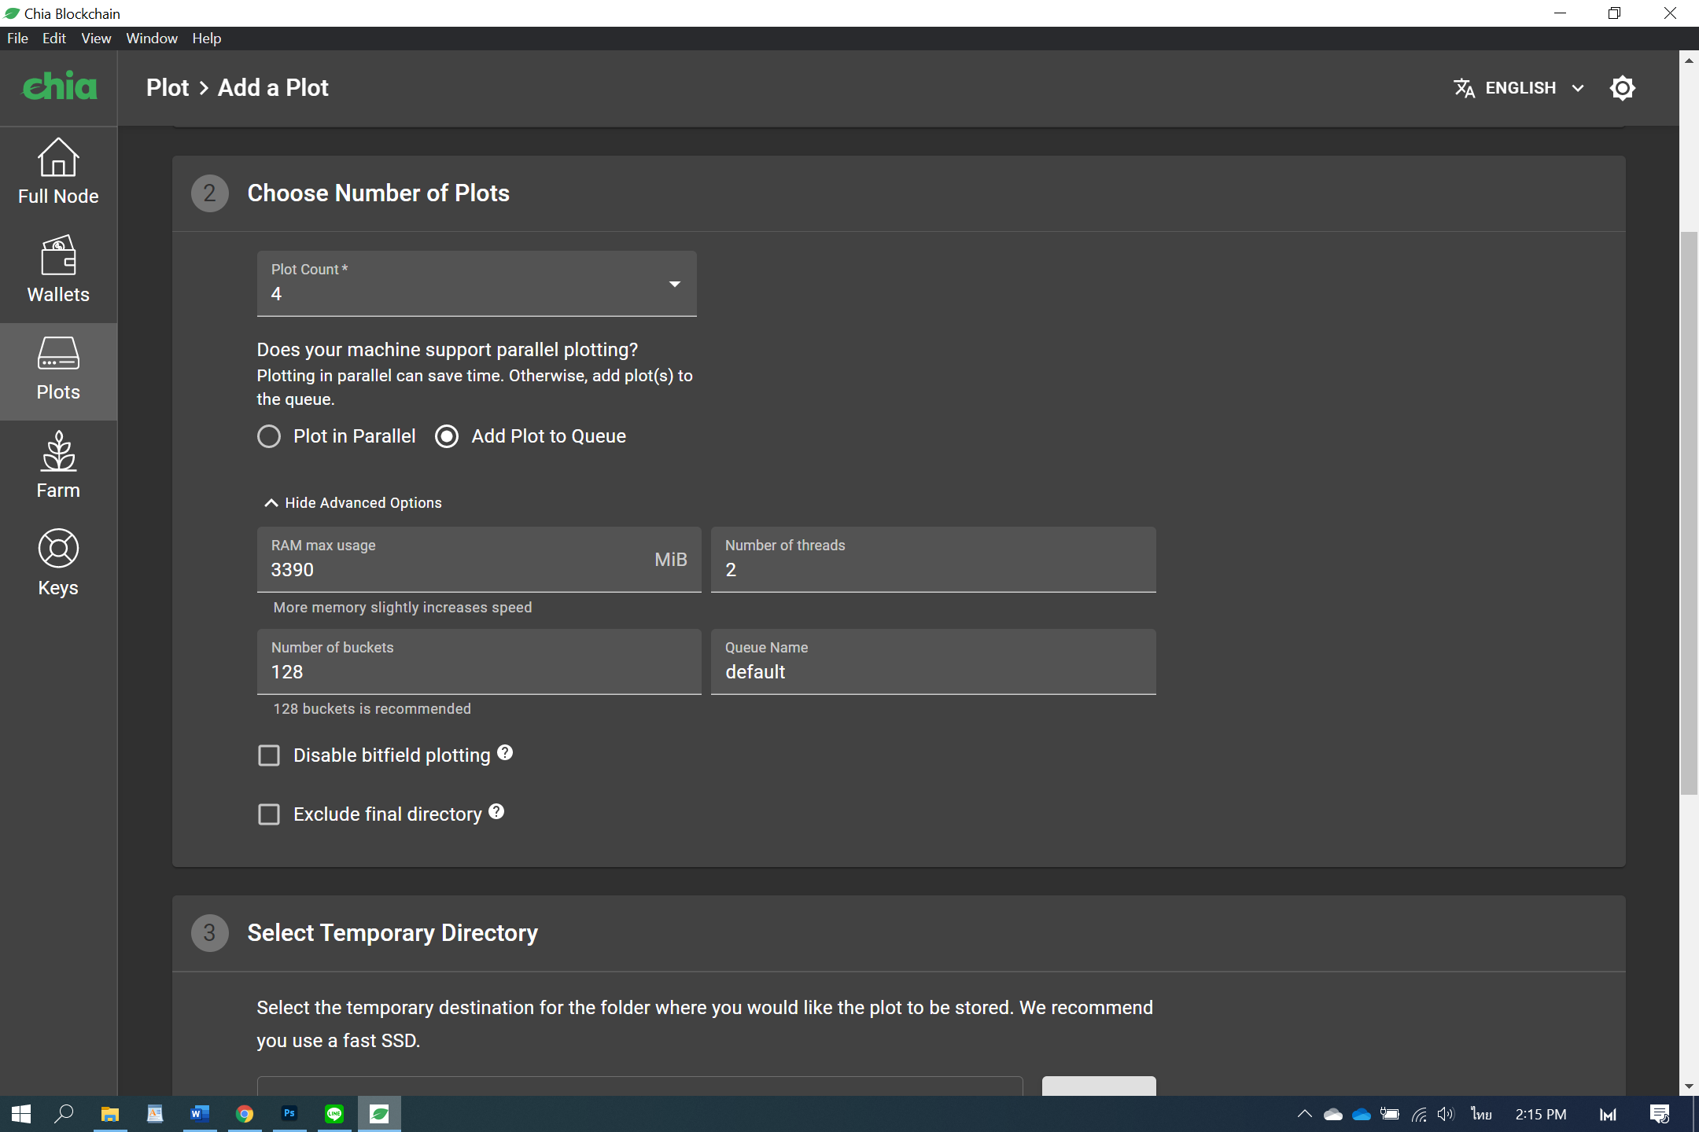The image size is (1699, 1132).
Task: Click Chia app icon in taskbar
Action: click(379, 1114)
